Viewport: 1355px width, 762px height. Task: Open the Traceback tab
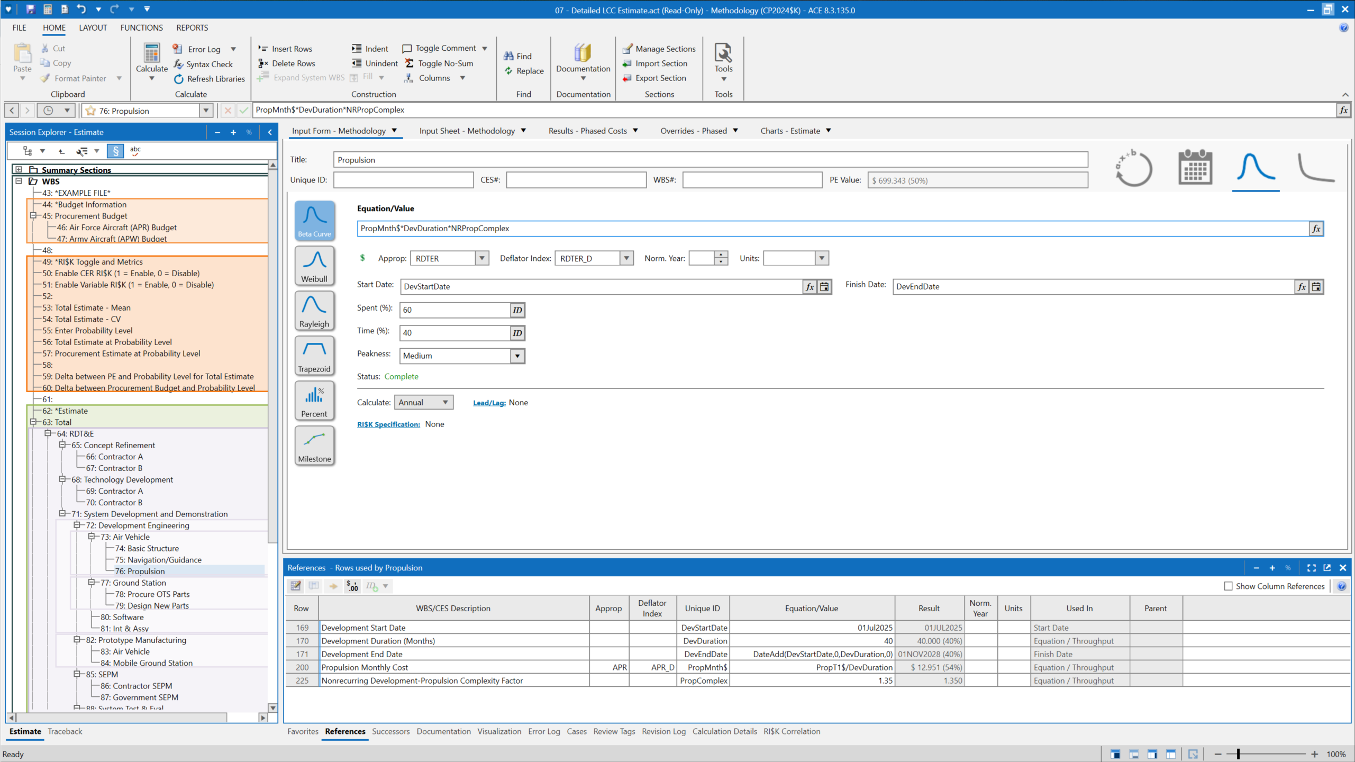click(x=65, y=731)
